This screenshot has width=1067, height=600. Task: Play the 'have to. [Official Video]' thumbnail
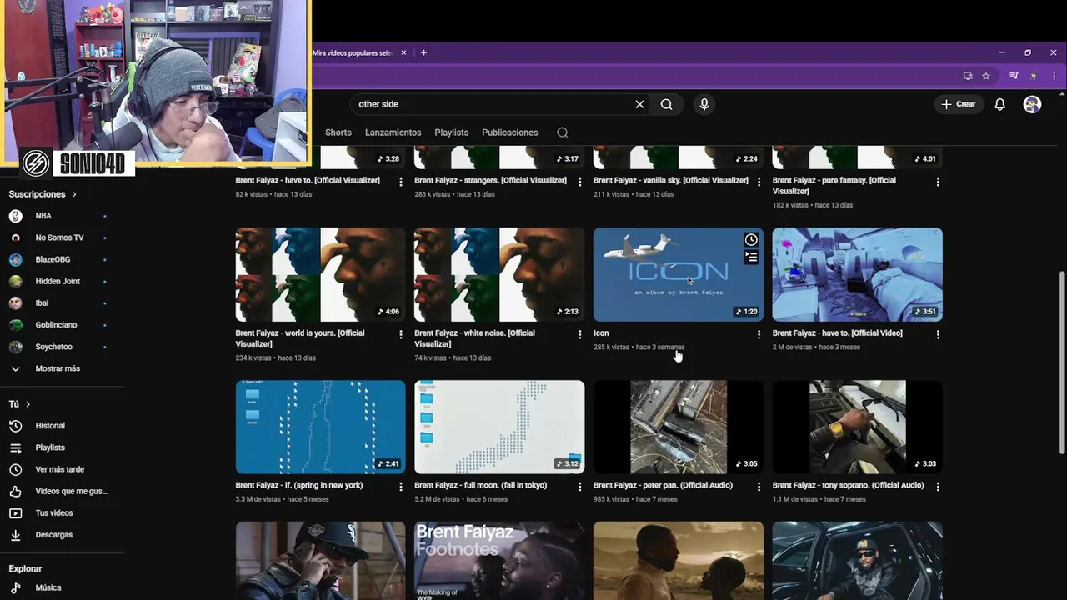(x=857, y=274)
